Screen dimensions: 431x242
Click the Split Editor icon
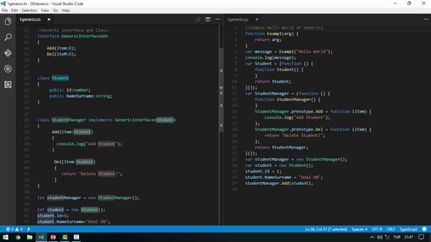[x=208, y=19]
